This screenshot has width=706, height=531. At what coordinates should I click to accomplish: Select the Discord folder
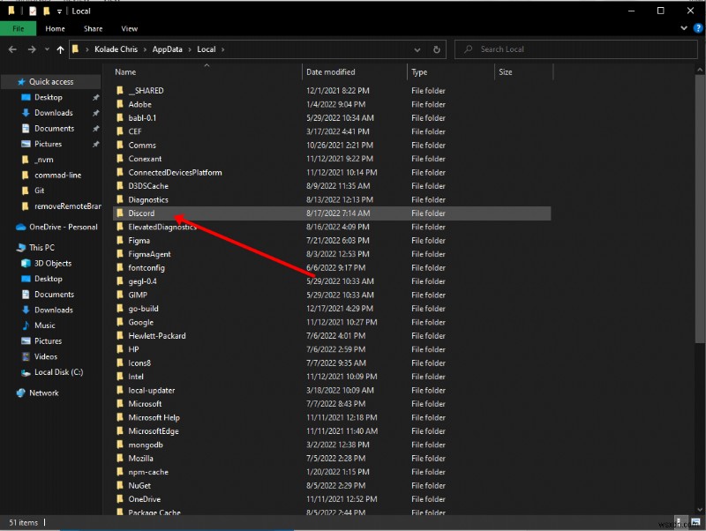click(140, 213)
